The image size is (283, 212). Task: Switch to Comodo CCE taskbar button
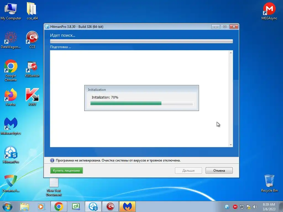[110, 206]
